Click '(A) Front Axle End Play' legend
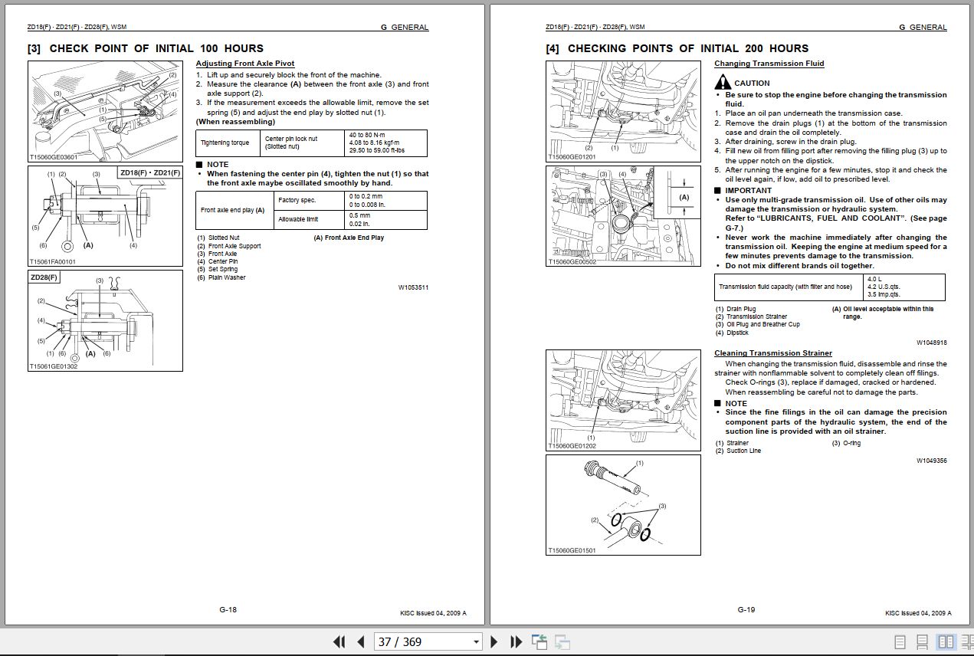The height and width of the screenshot is (656, 974). click(349, 238)
